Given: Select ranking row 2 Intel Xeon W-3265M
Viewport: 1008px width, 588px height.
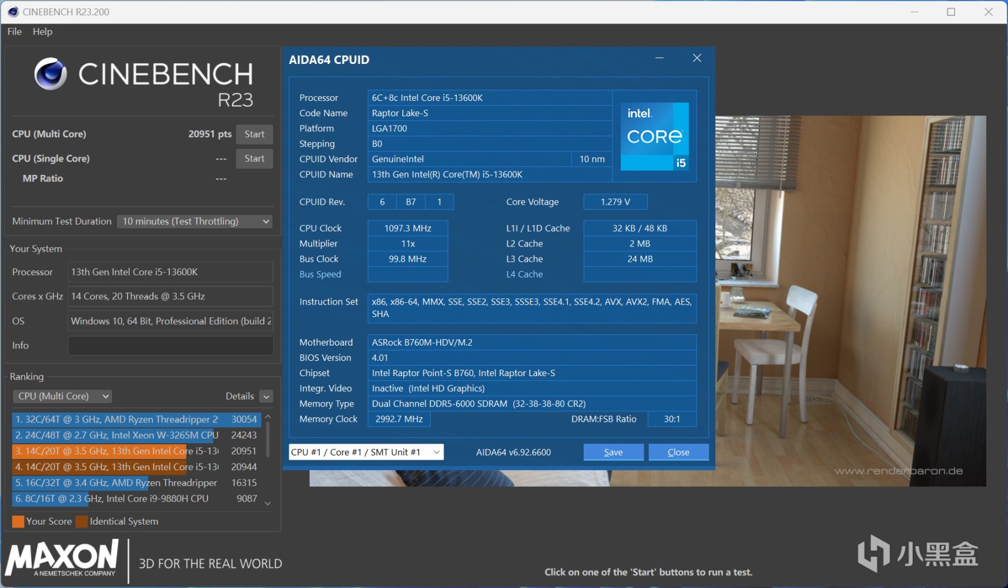Looking at the screenshot, I should (x=136, y=435).
